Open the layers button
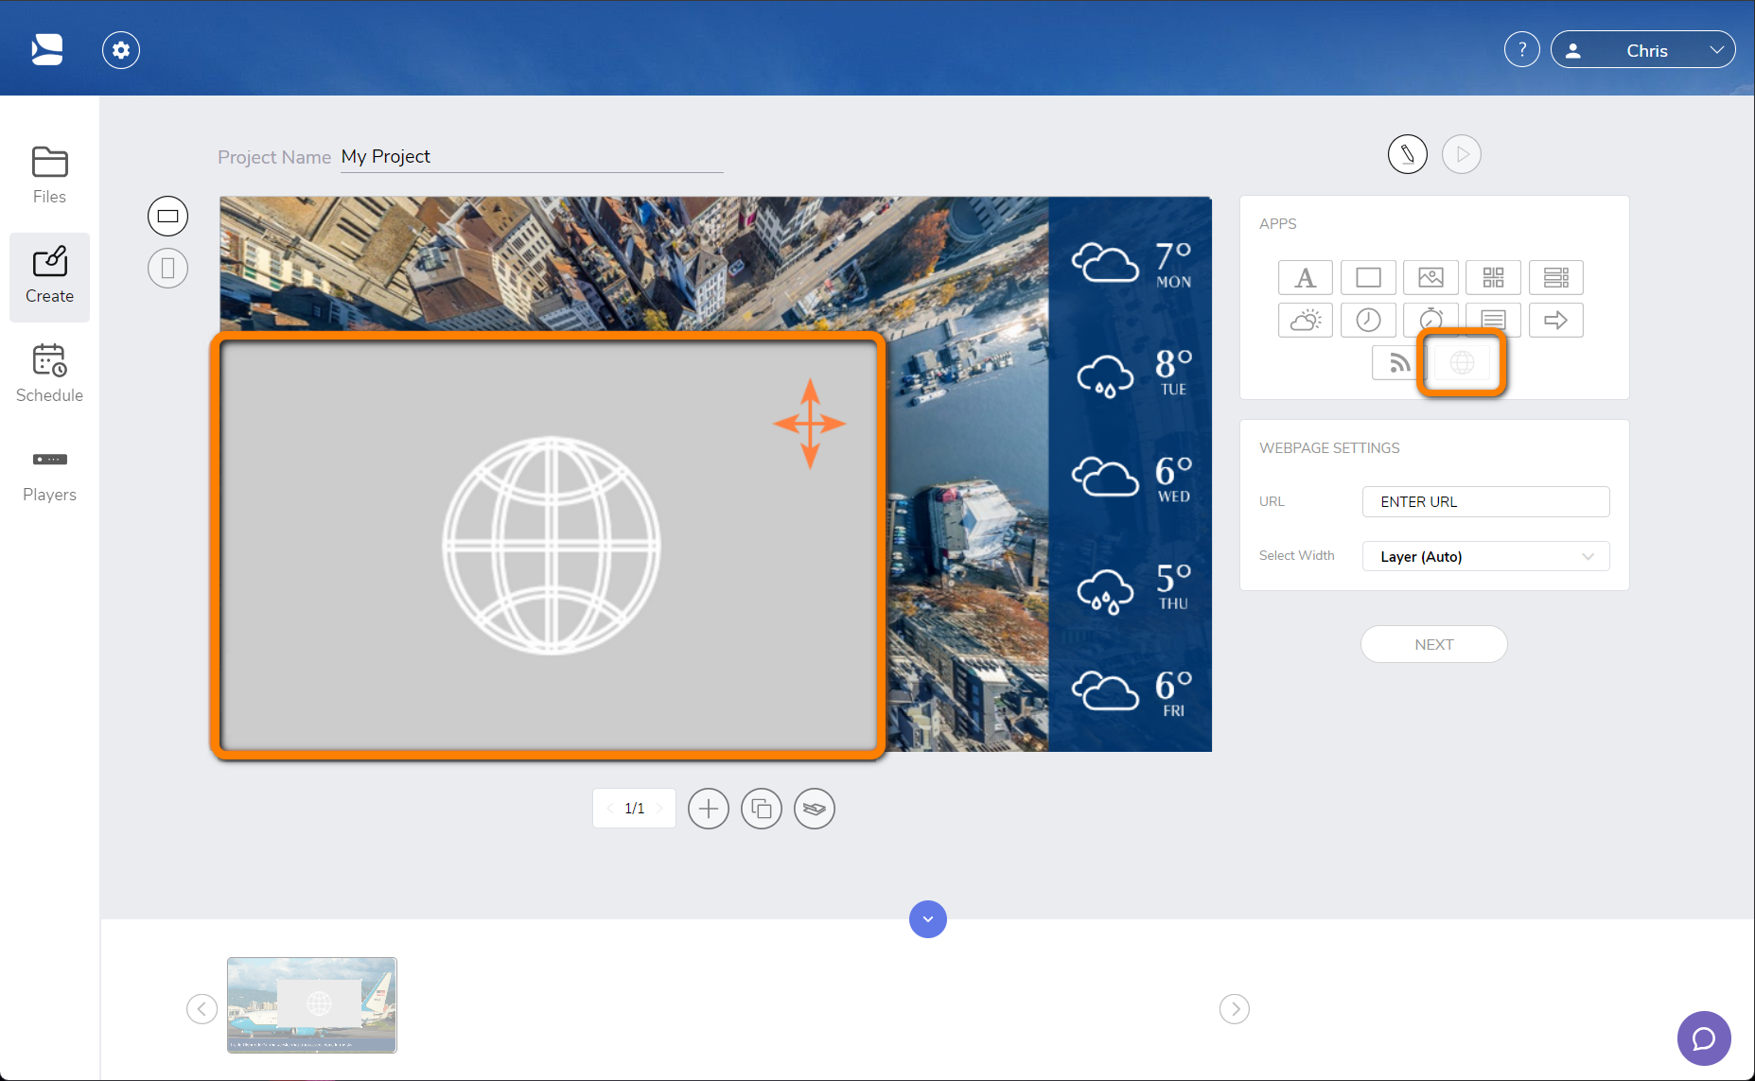This screenshot has height=1081, width=1755. click(x=815, y=809)
